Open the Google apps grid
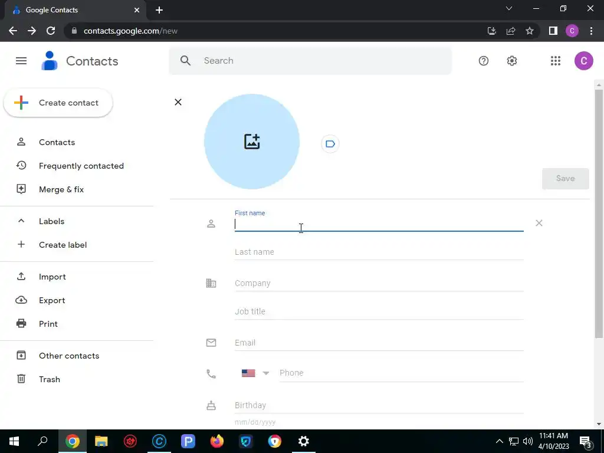 pos(556,61)
